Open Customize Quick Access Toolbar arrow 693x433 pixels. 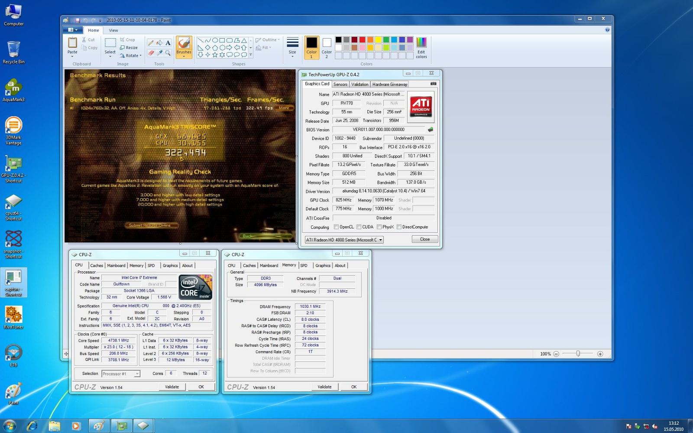[x=100, y=20]
